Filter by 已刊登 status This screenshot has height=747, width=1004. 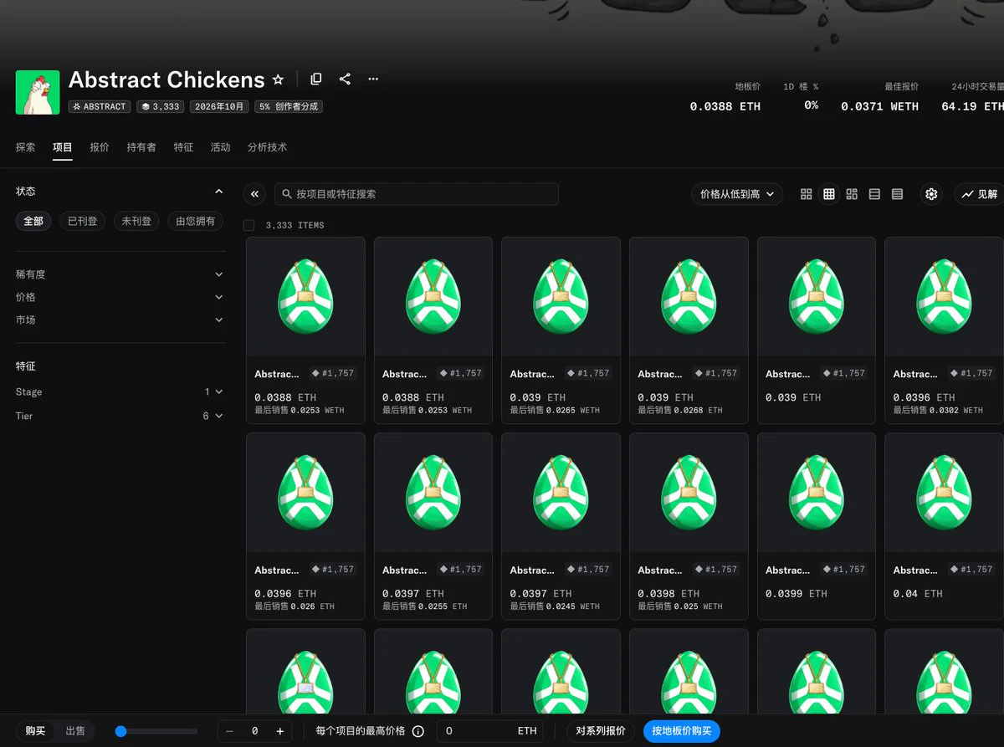[x=82, y=221]
